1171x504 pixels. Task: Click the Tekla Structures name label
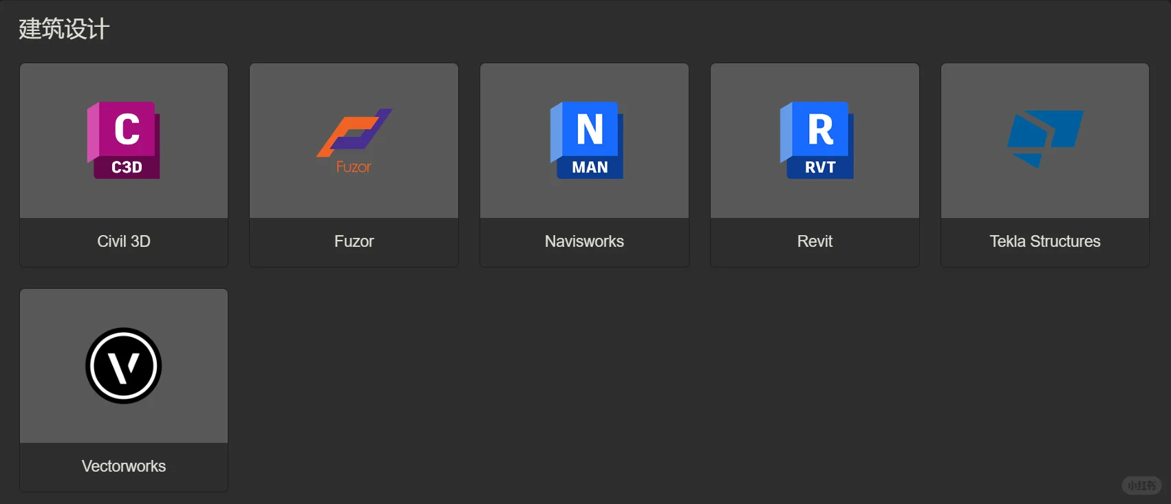click(1045, 241)
